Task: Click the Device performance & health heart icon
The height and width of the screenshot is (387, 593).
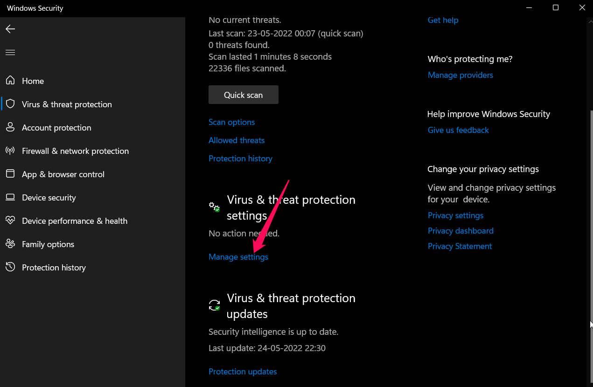Action: pyautogui.click(x=10, y=221)
